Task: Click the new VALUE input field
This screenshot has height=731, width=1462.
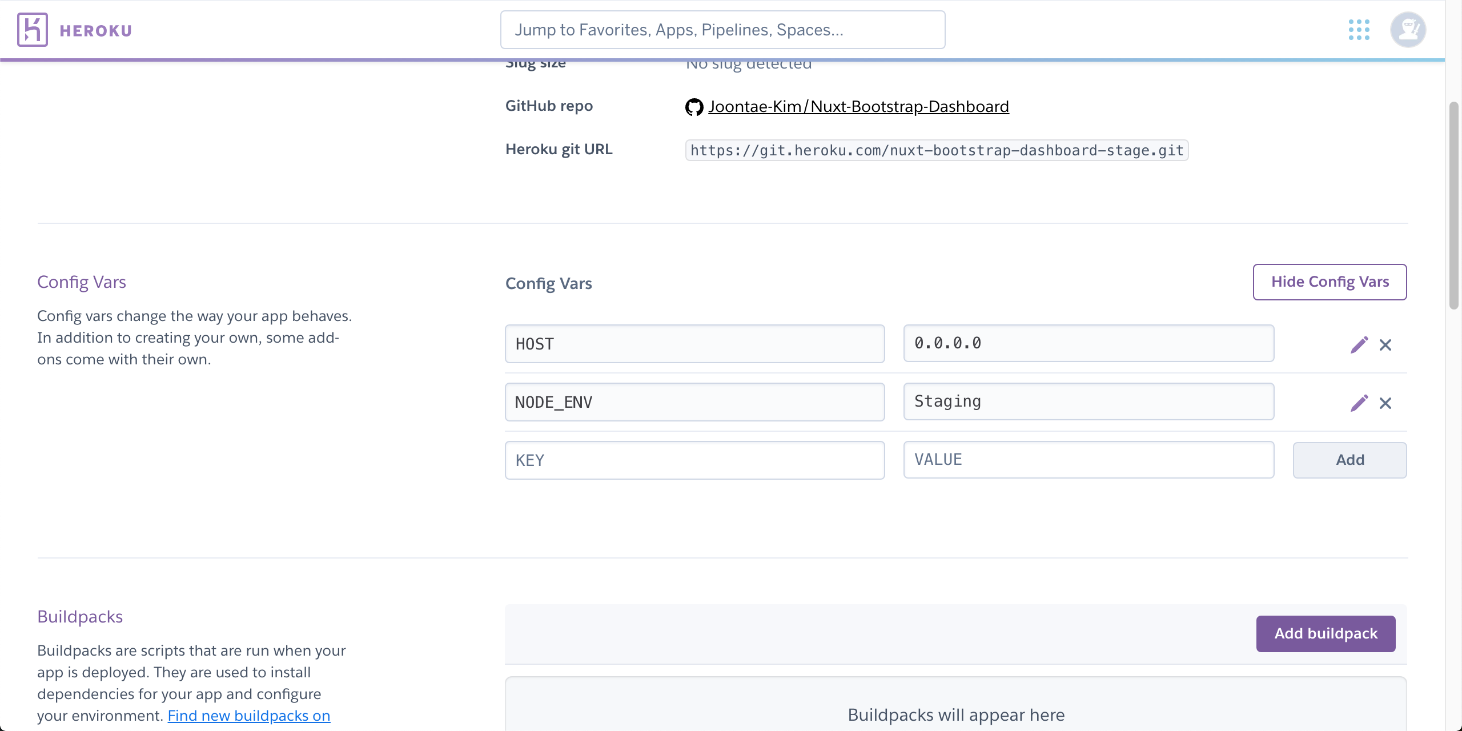Action: 1089,459
